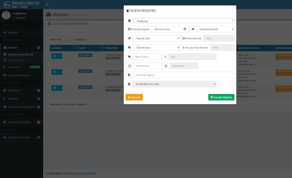This screenshot has height=178, width=292.
Task: Open Principal in the sidebar
Action: click(21, 32)
